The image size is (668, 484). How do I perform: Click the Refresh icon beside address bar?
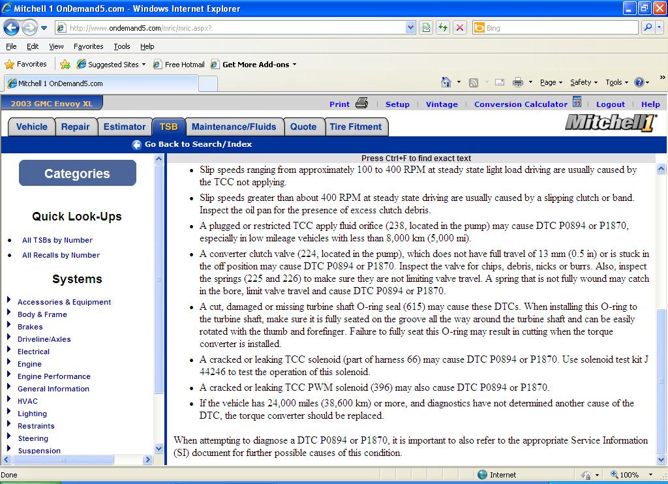pyautogui.click(x=443, y=28)
